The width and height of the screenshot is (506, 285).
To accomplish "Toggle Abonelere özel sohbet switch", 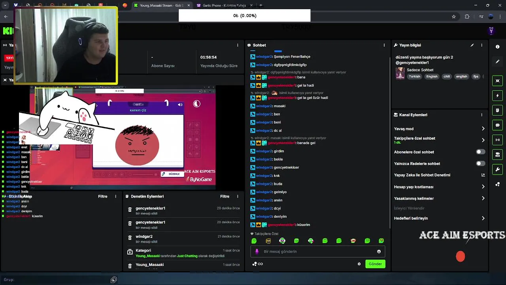I will 480,152.
